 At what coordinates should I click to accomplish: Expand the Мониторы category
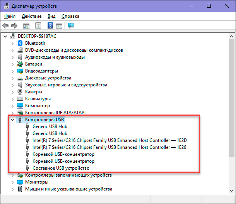tap(12, 182)
